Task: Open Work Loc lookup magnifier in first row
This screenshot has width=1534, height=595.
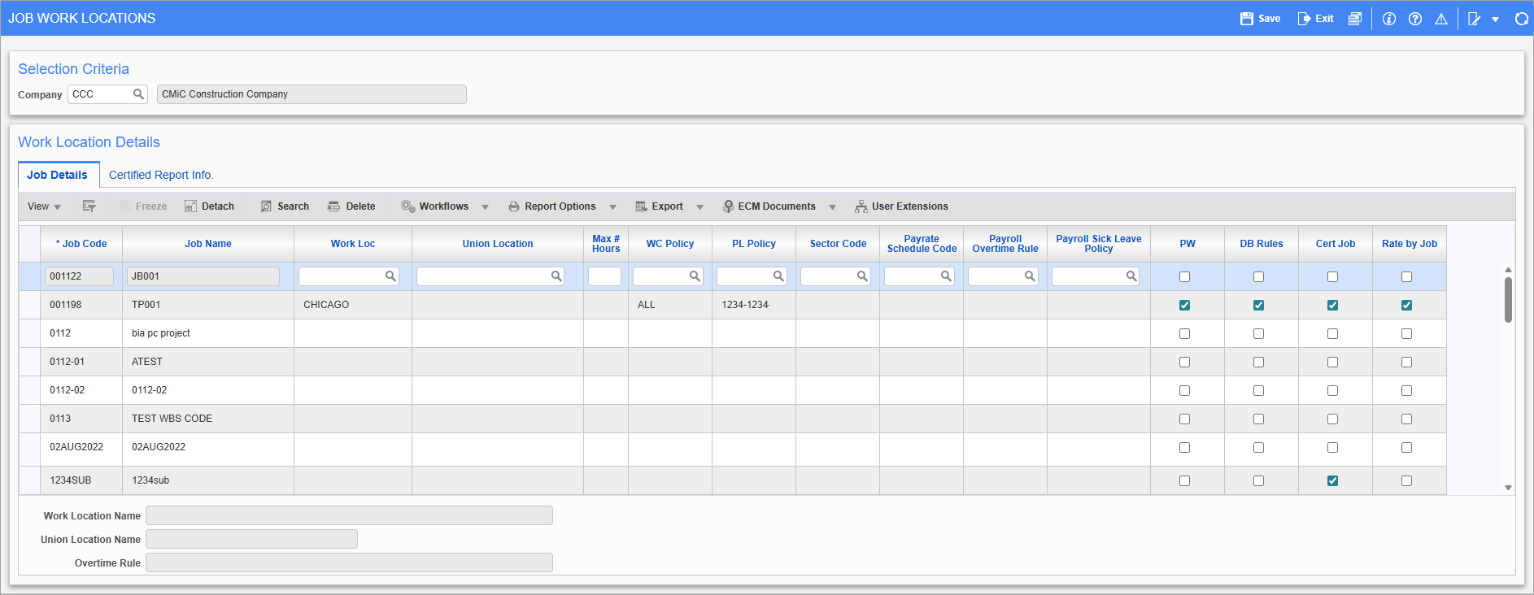Action: 390,276
